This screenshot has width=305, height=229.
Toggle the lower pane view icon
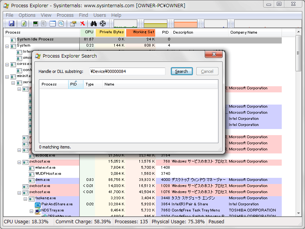tap(53, 24)
